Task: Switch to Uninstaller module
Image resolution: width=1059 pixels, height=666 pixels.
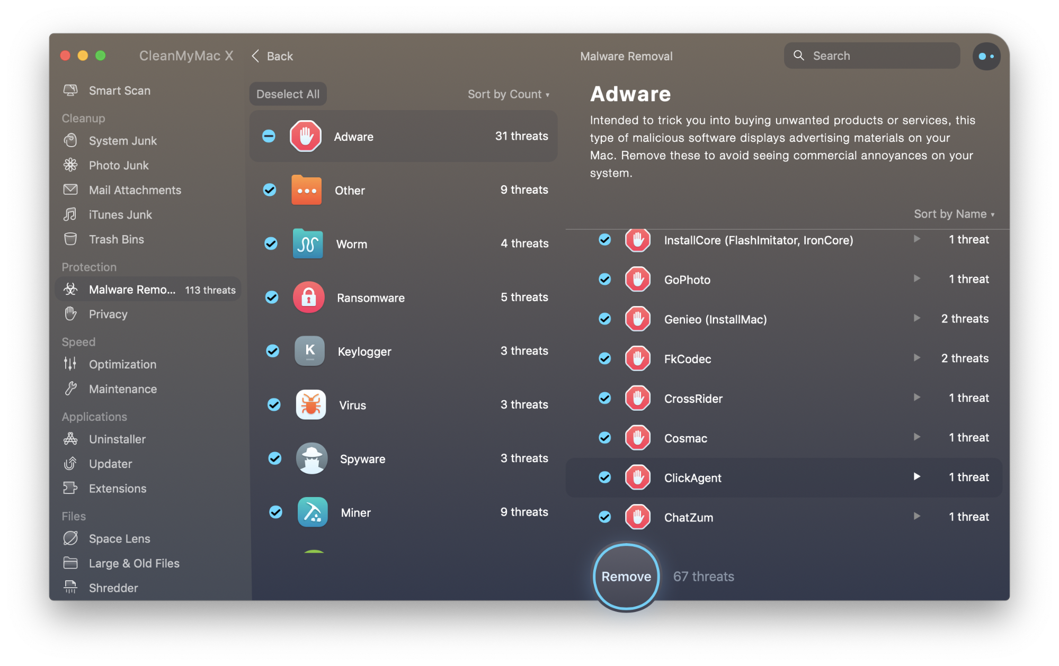Action: pos(147,439)
